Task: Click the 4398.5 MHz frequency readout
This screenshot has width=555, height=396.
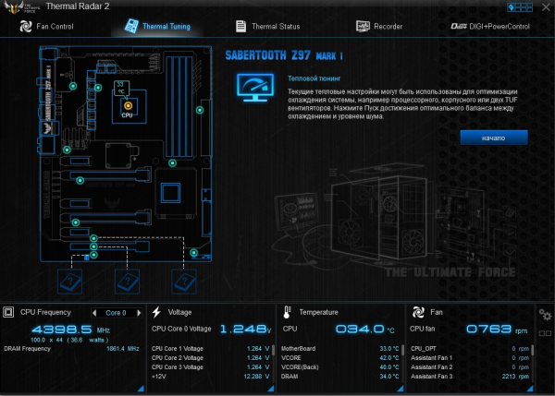Action: click(71, 330)
